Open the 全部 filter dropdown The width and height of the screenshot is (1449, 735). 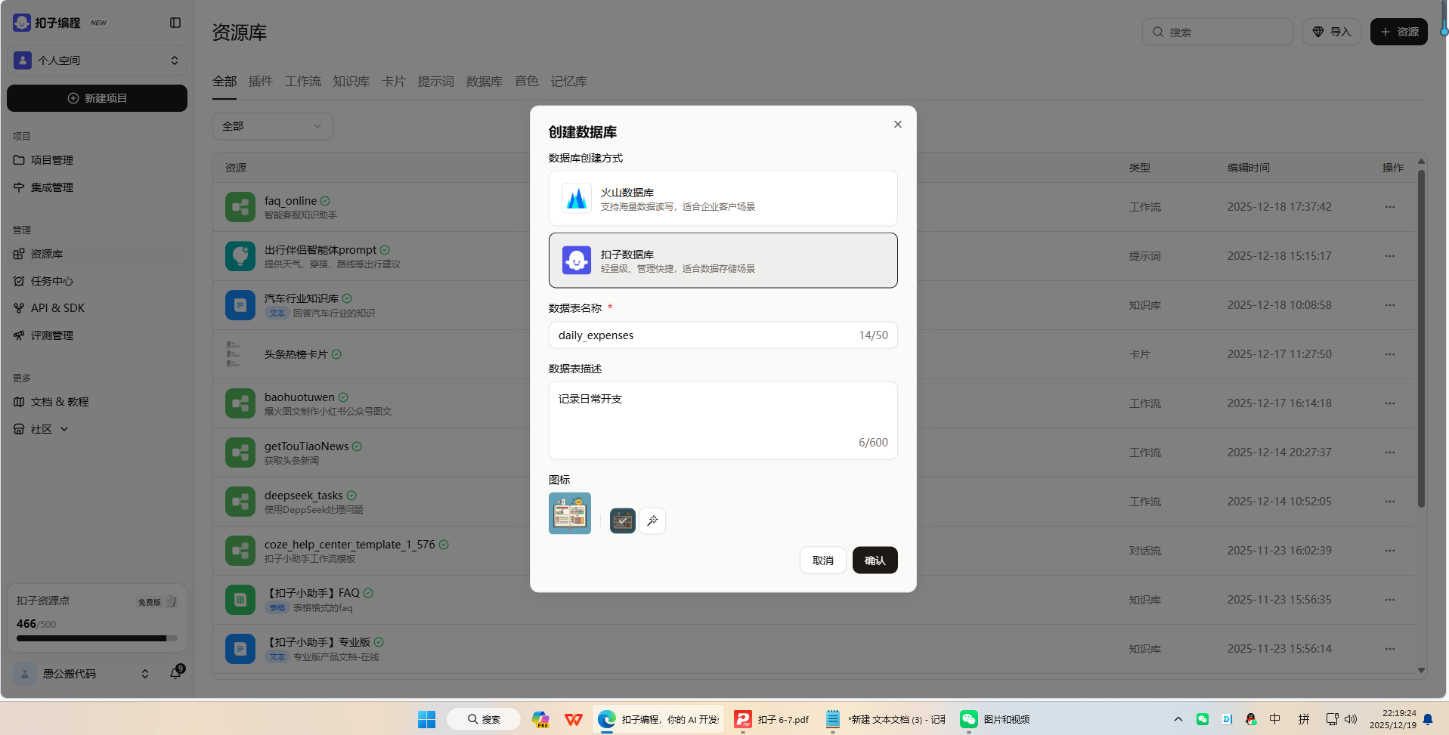[273, 126]
